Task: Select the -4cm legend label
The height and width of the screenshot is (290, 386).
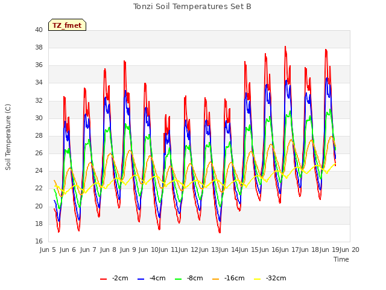Action: click(157, 279)
